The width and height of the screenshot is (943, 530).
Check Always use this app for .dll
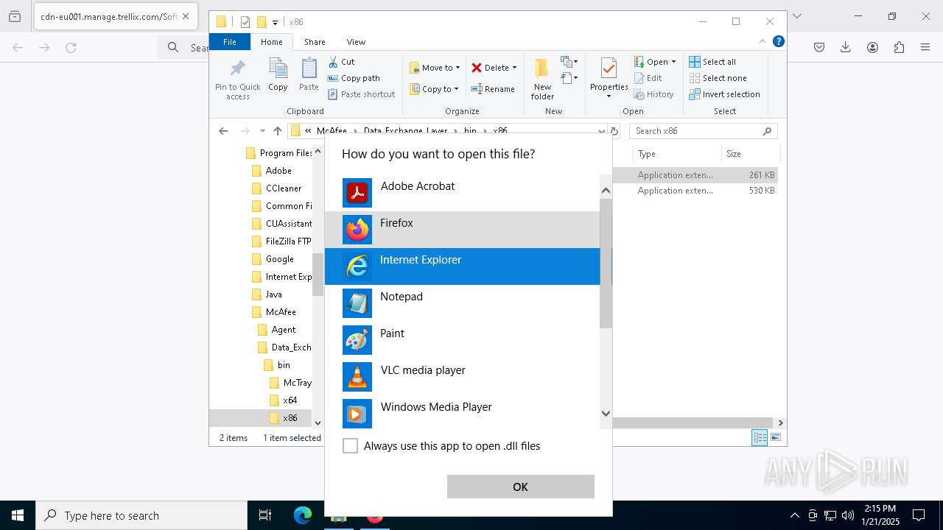tap(351, 446)
